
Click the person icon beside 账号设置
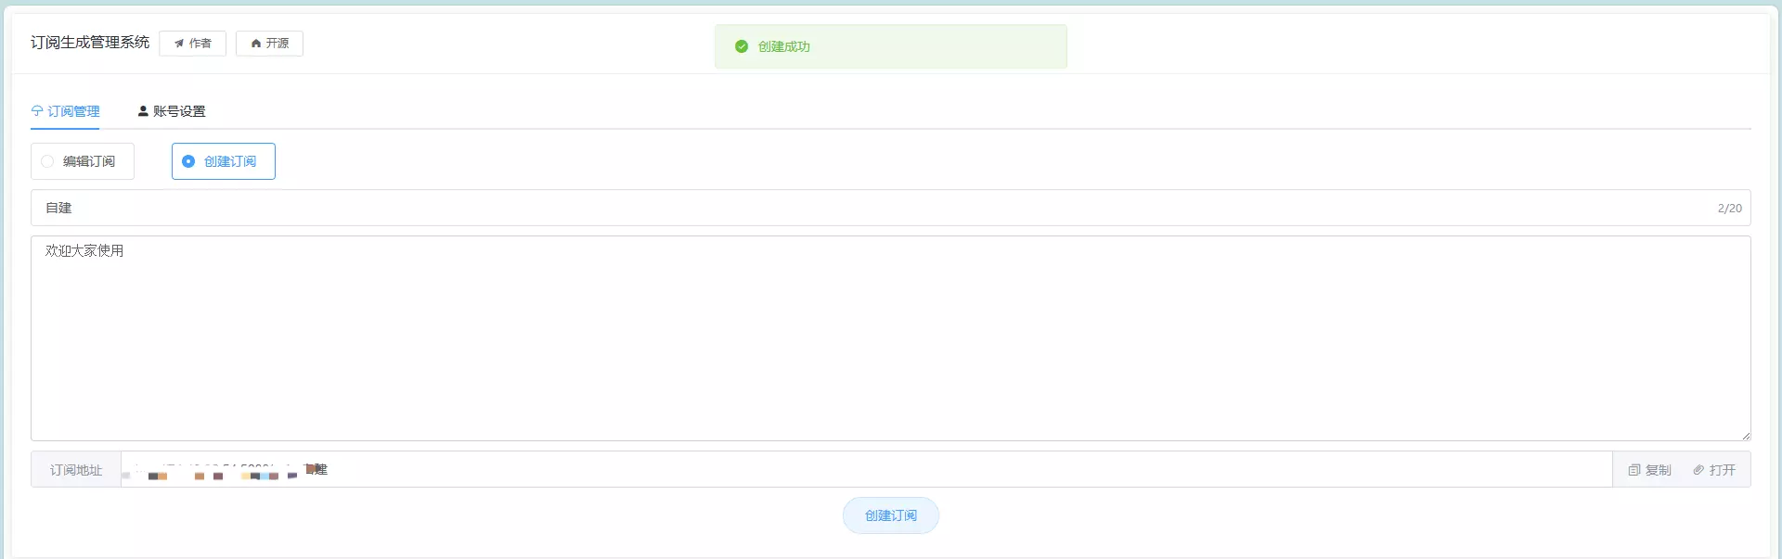(143, 111)
